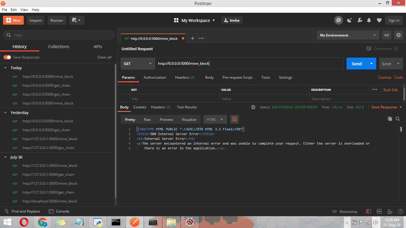Click the environment quick look eye icon
This screenshot has height=228, width=406.
[x=386, y=35]
